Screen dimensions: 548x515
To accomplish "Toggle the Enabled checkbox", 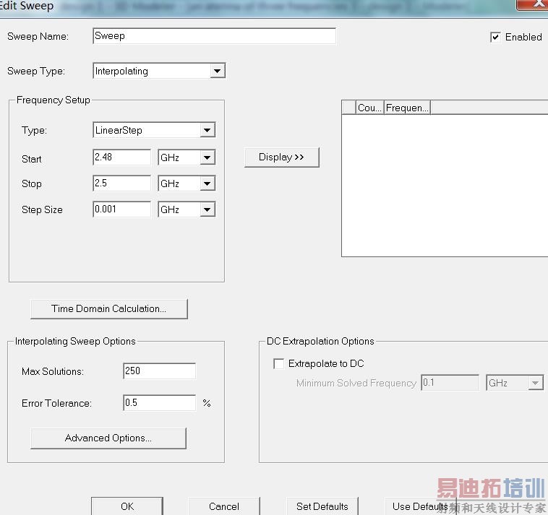I will pyautogui.click(x=495, y=37).
